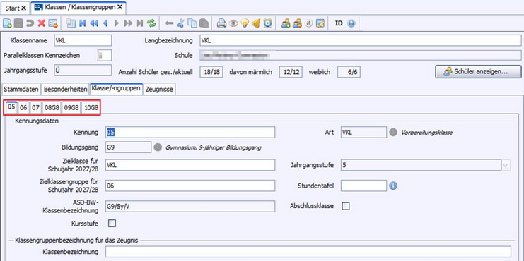Select class group tab 10G8

coord(91,108)
